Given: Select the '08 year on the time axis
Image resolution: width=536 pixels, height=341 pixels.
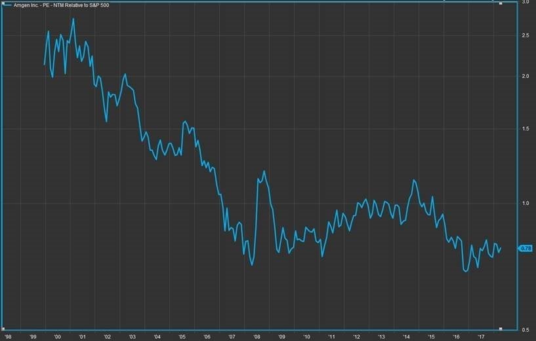Looking at the screenshot, I should 257,336.
